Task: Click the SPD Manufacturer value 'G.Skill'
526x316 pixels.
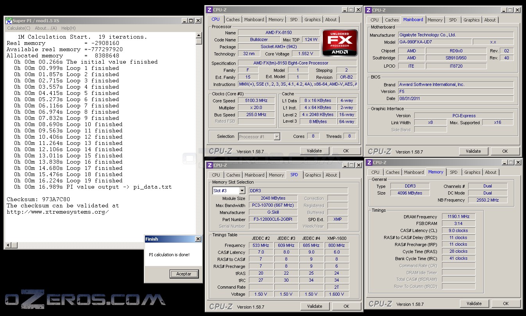Action: 273,212
